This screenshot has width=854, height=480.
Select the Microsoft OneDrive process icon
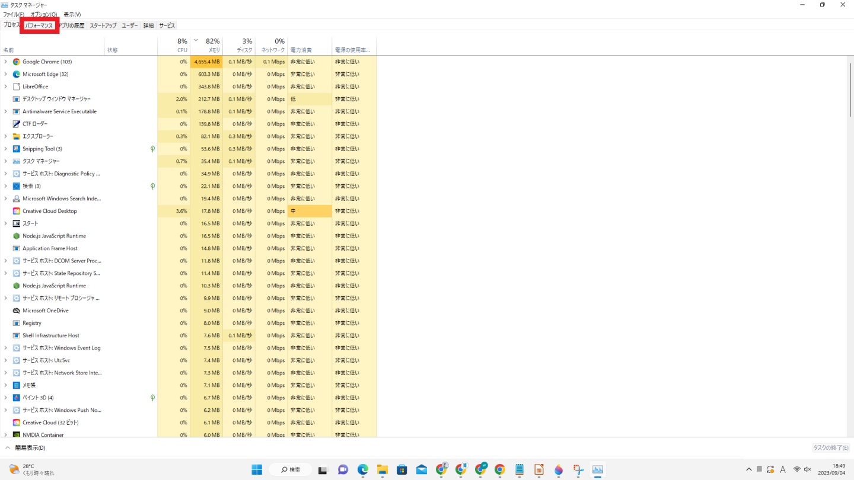[x=17, y=311]
